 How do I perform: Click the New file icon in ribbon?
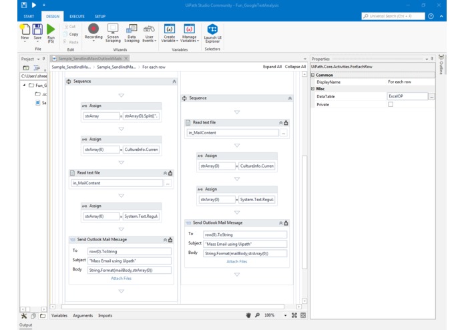[x=25, y=29]
